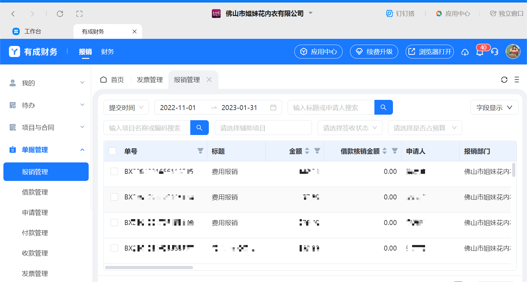Click the notification bell icon
Screen dimensions: 527x282
pyautogui.click(x=479, y=52)
